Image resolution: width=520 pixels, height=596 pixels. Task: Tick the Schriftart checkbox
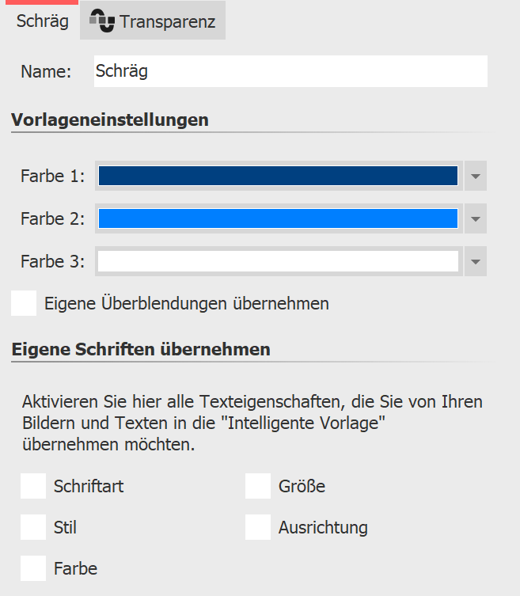coord(33,486)
